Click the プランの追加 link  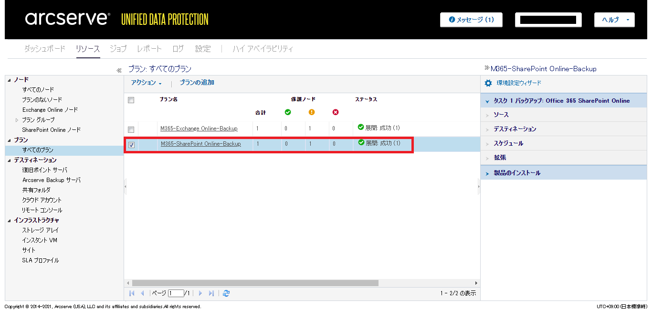click(x=197, y=83)
